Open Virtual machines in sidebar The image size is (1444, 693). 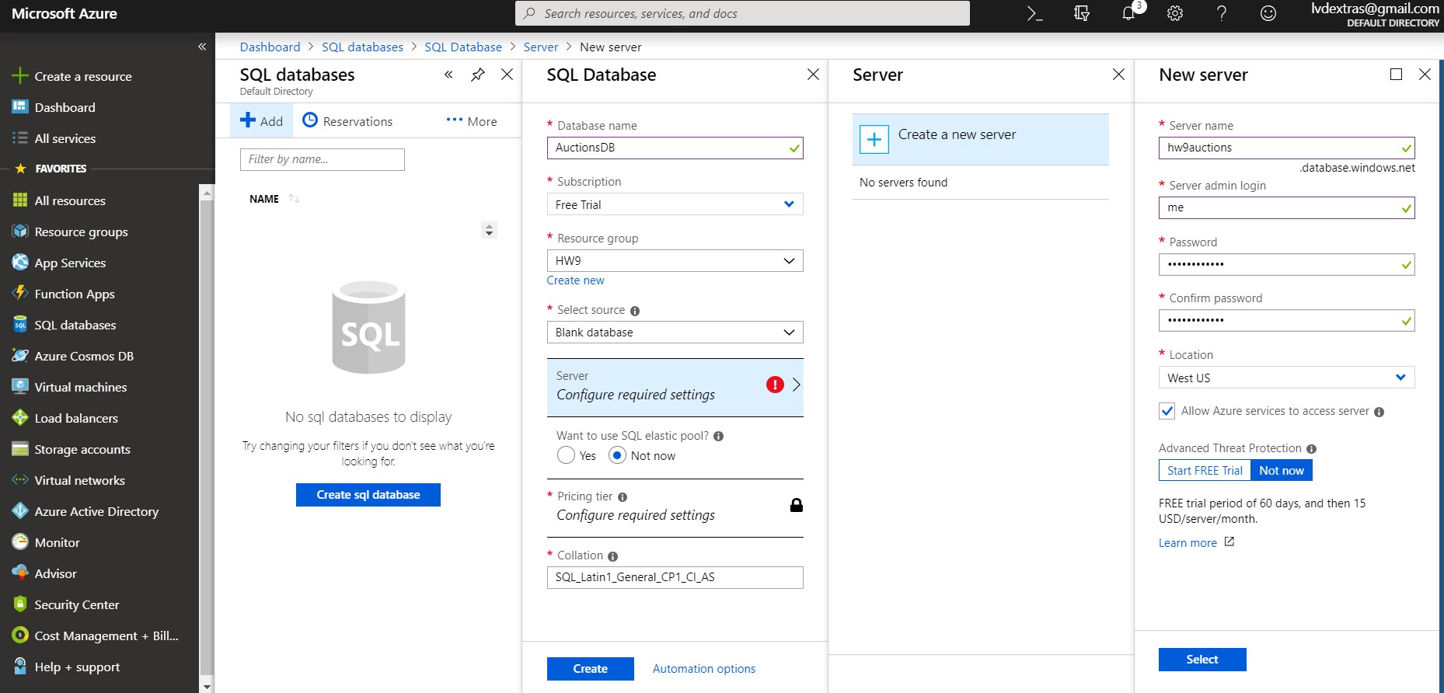[80, 387]
